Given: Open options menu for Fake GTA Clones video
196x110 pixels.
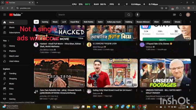Looking at the screenshot, I should click(x=190, y=44).
